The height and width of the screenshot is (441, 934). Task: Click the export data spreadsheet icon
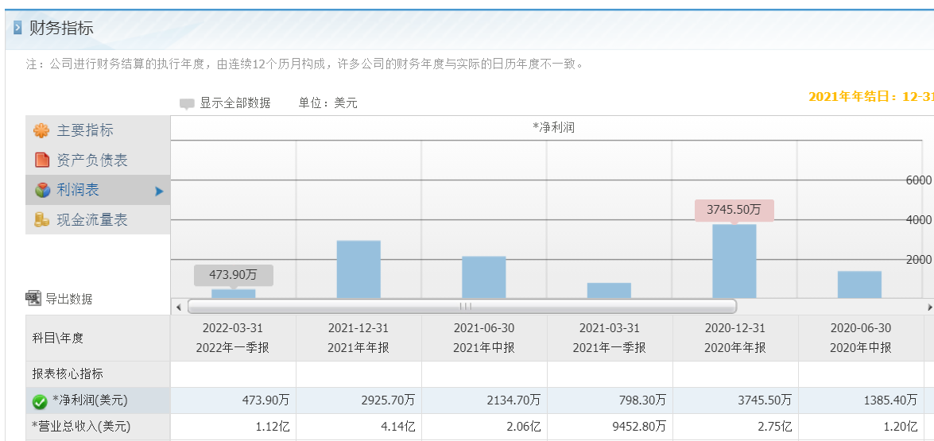33,298
